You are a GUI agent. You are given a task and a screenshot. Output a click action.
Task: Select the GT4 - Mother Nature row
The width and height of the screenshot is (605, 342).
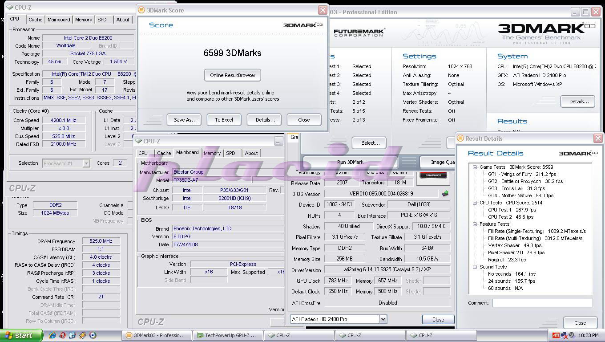520,195
